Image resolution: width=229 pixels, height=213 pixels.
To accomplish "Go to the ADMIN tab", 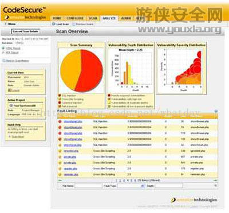I will click(x=126, y=18).
